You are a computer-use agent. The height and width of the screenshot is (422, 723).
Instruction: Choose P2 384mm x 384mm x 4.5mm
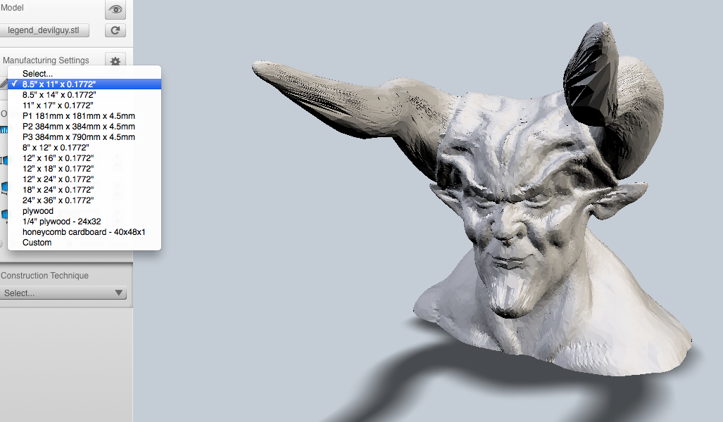click(84, 127)
